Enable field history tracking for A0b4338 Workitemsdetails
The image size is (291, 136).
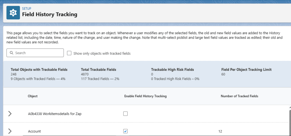click(x=126, y=114)
